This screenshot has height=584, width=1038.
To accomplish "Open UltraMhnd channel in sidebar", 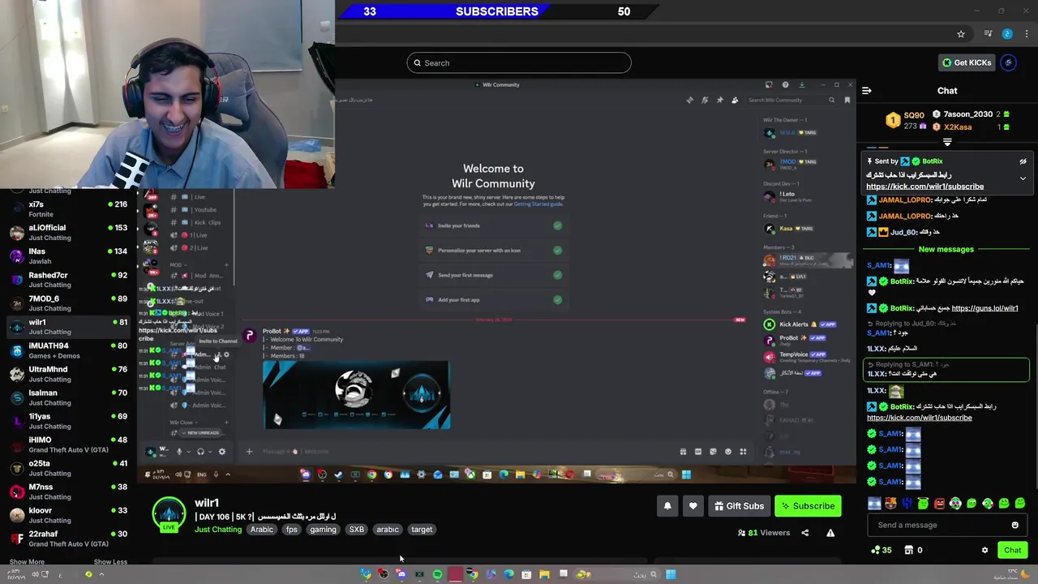I will [x=68, y=373].
